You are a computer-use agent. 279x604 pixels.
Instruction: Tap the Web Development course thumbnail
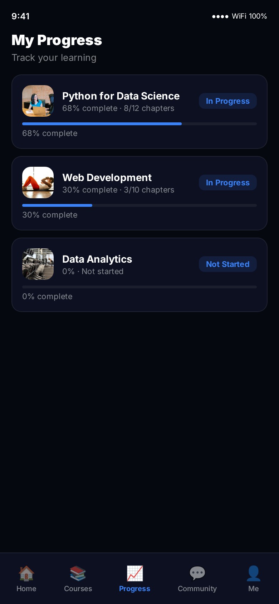[38, 182]
